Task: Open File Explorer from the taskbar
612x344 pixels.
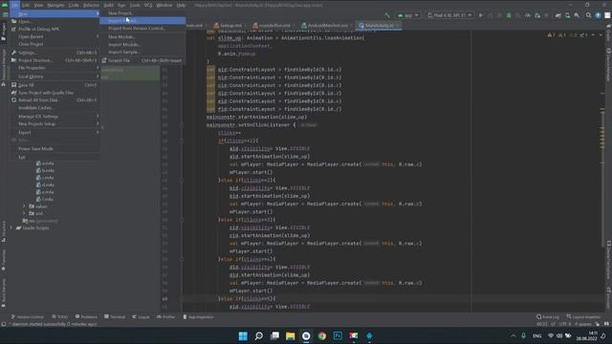Action: coord(291,335)
